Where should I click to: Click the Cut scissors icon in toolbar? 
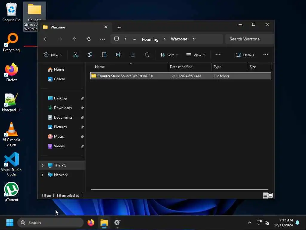click(76, 55)
